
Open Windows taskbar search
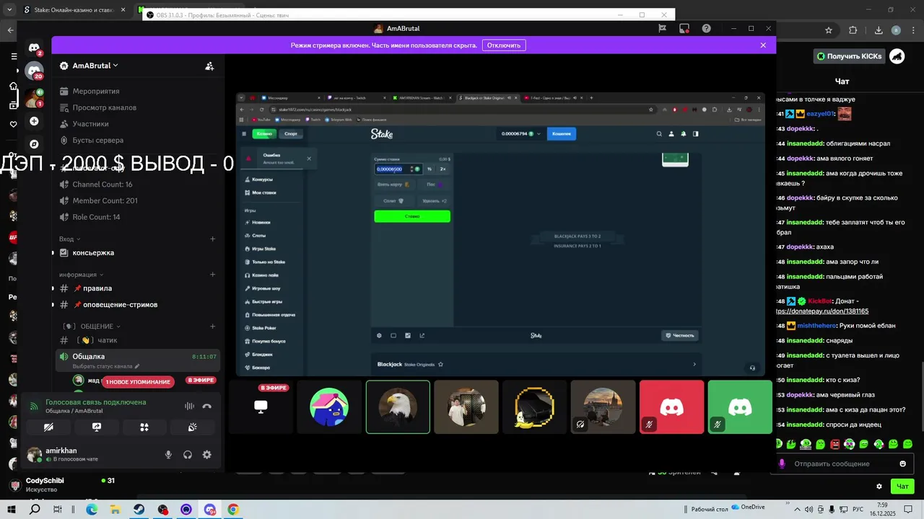(x=35, y=510)
